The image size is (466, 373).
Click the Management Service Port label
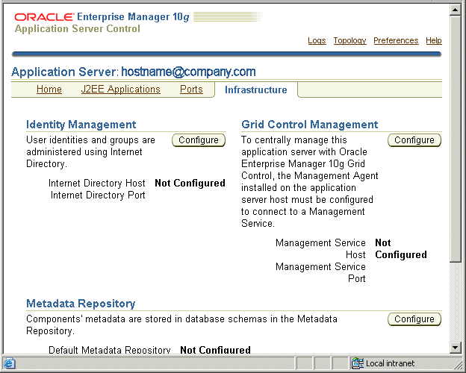click(x=320, y=272)
